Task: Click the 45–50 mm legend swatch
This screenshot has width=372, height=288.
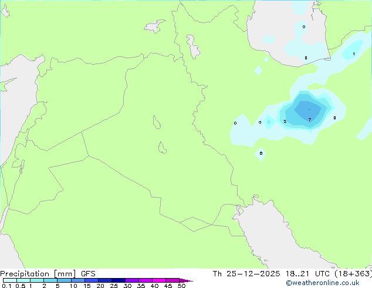Action: [173, 280]
